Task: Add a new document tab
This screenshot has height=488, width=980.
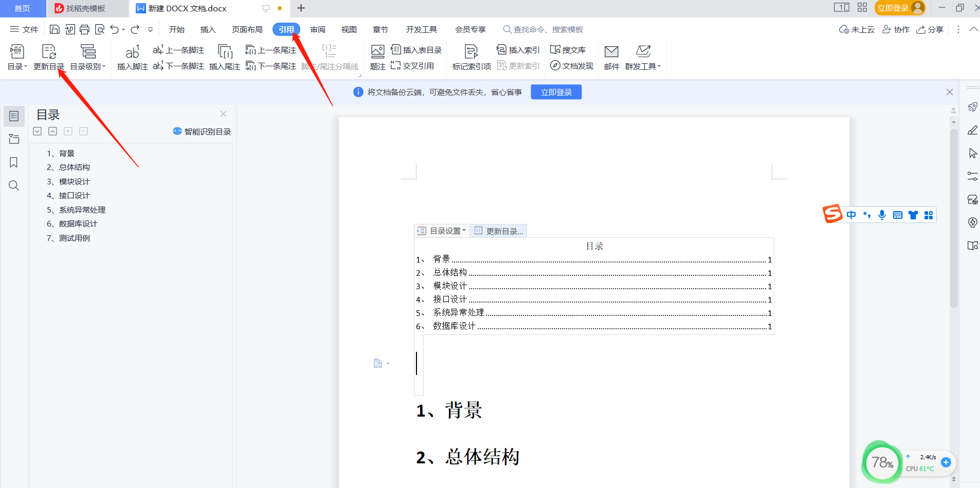Action: (x=301, y=8)
